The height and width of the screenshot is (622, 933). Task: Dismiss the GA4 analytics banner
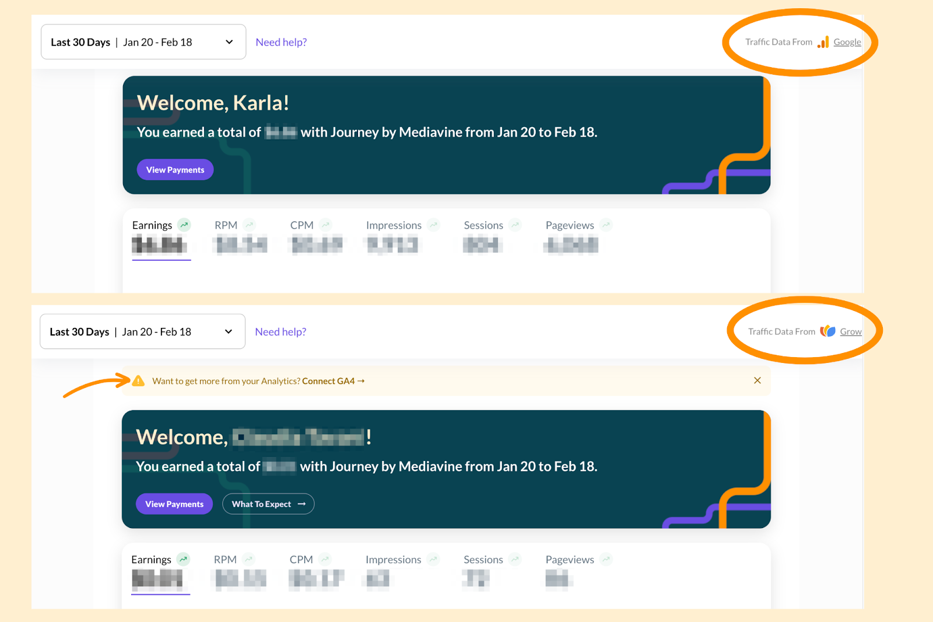pos(757,380)
